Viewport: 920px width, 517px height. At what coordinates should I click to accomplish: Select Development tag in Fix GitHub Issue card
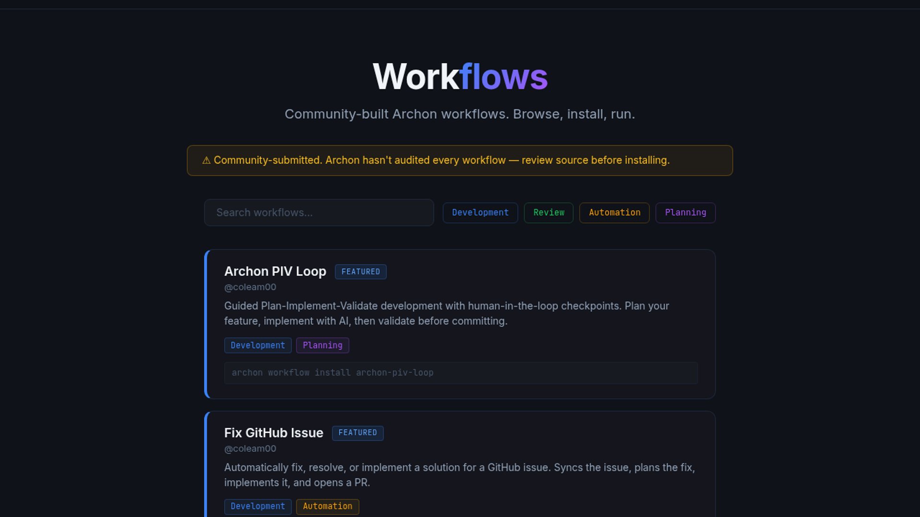(x=258, y=506)
